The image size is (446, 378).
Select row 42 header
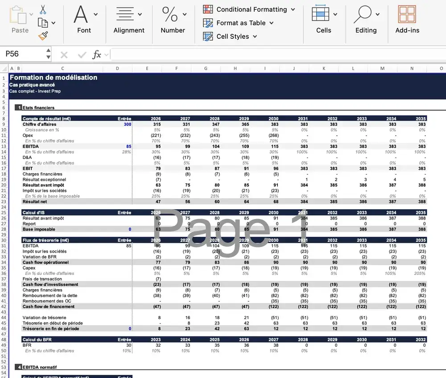coord(4,307)
